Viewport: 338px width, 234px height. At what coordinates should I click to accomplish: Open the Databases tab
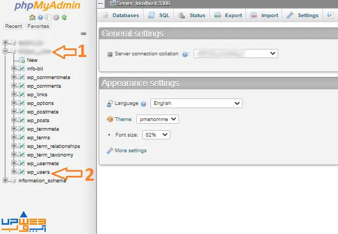point(121,16)
